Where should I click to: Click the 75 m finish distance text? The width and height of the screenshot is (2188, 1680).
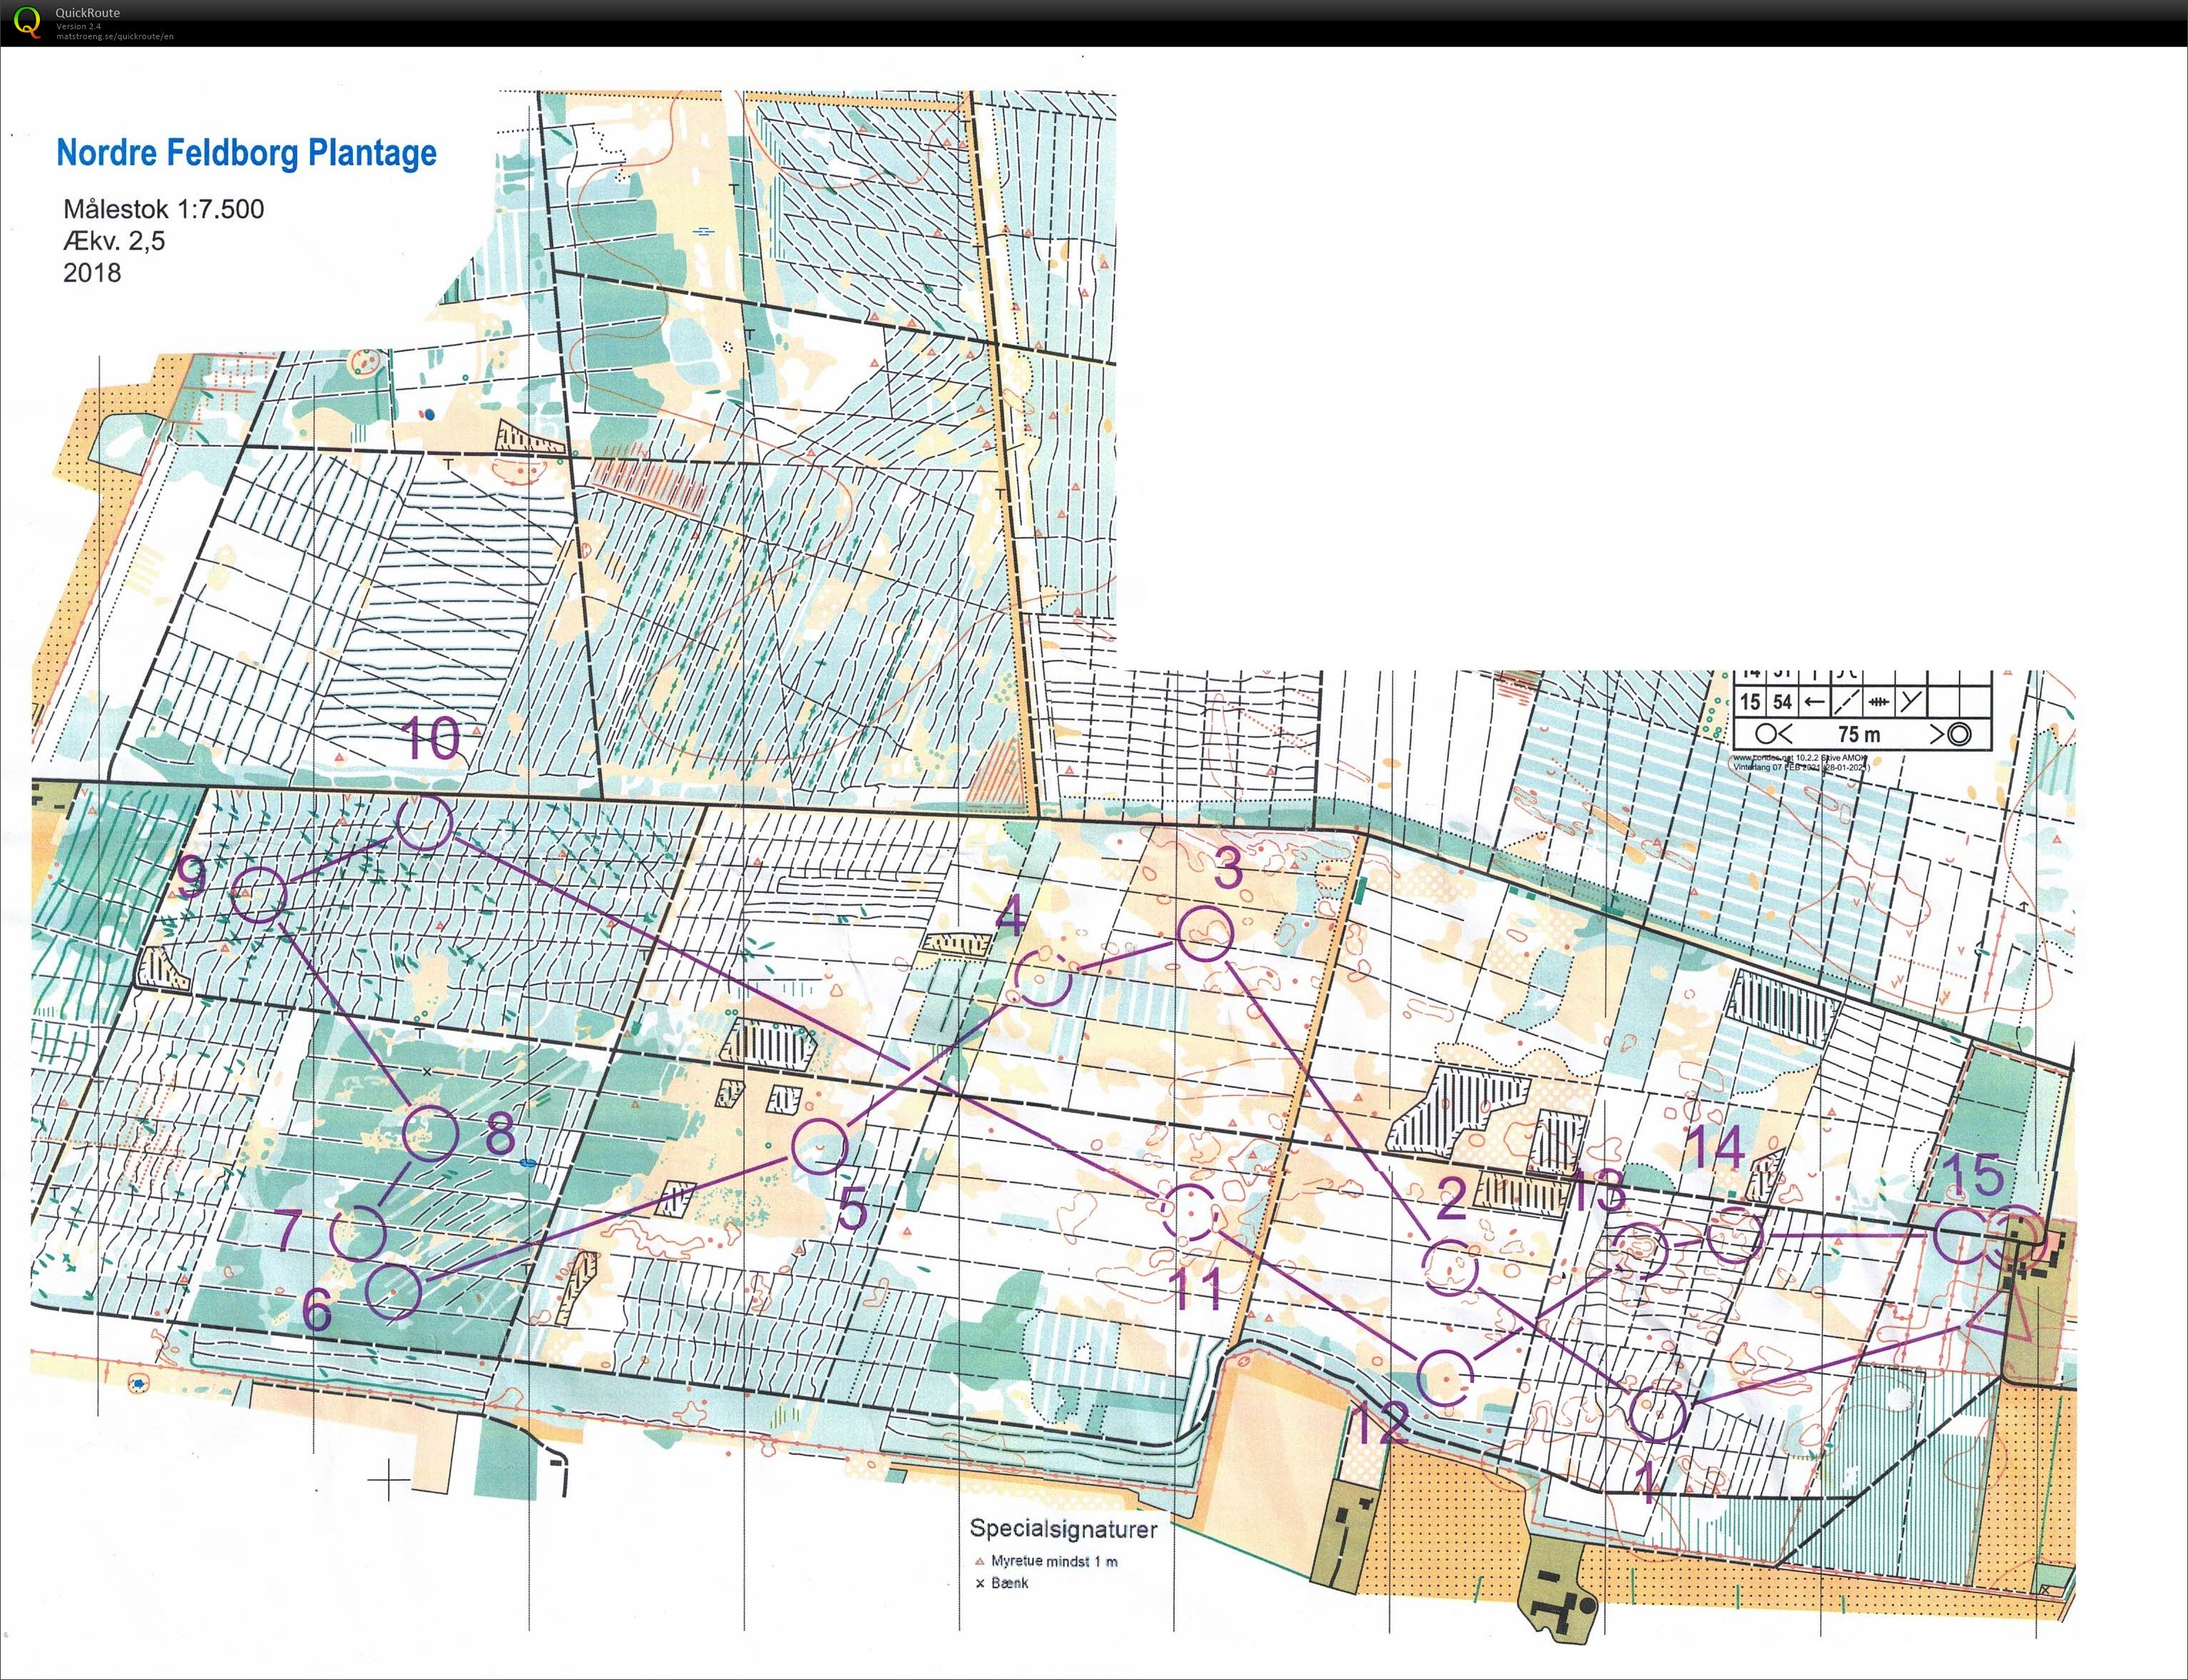point(1859,735)
